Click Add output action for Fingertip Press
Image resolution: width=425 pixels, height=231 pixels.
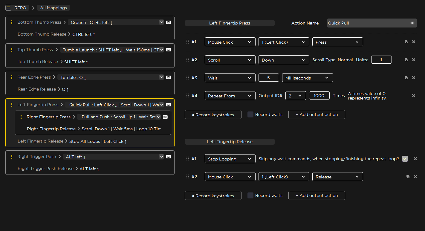[317, 114]
